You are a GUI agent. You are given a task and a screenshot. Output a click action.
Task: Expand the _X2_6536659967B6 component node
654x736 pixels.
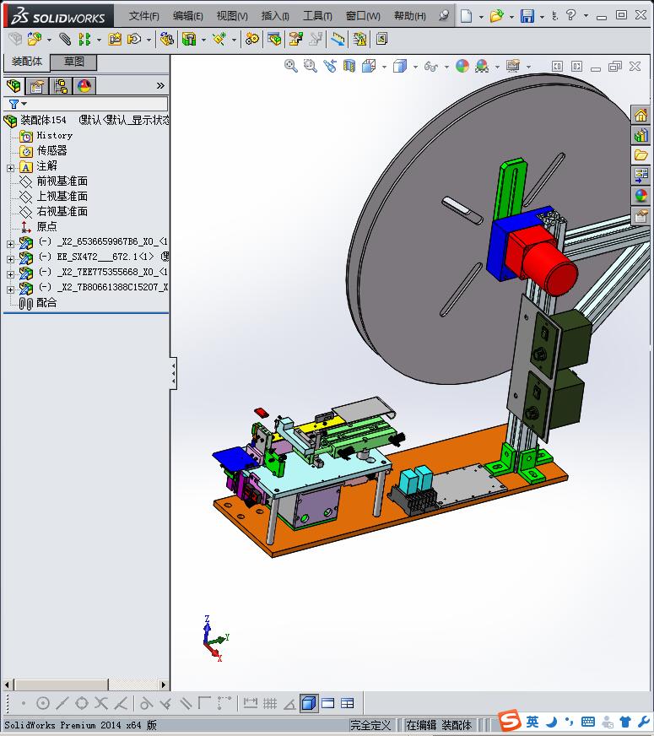click(10, 244)
